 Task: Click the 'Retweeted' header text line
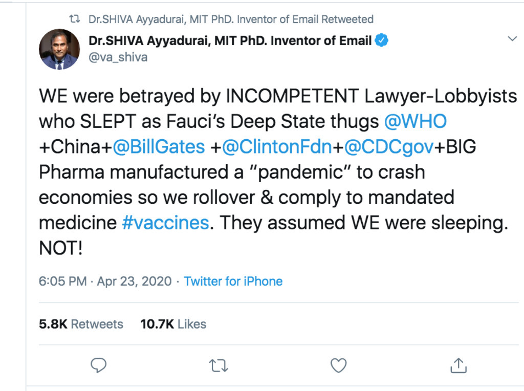click(x=230, y=19)
